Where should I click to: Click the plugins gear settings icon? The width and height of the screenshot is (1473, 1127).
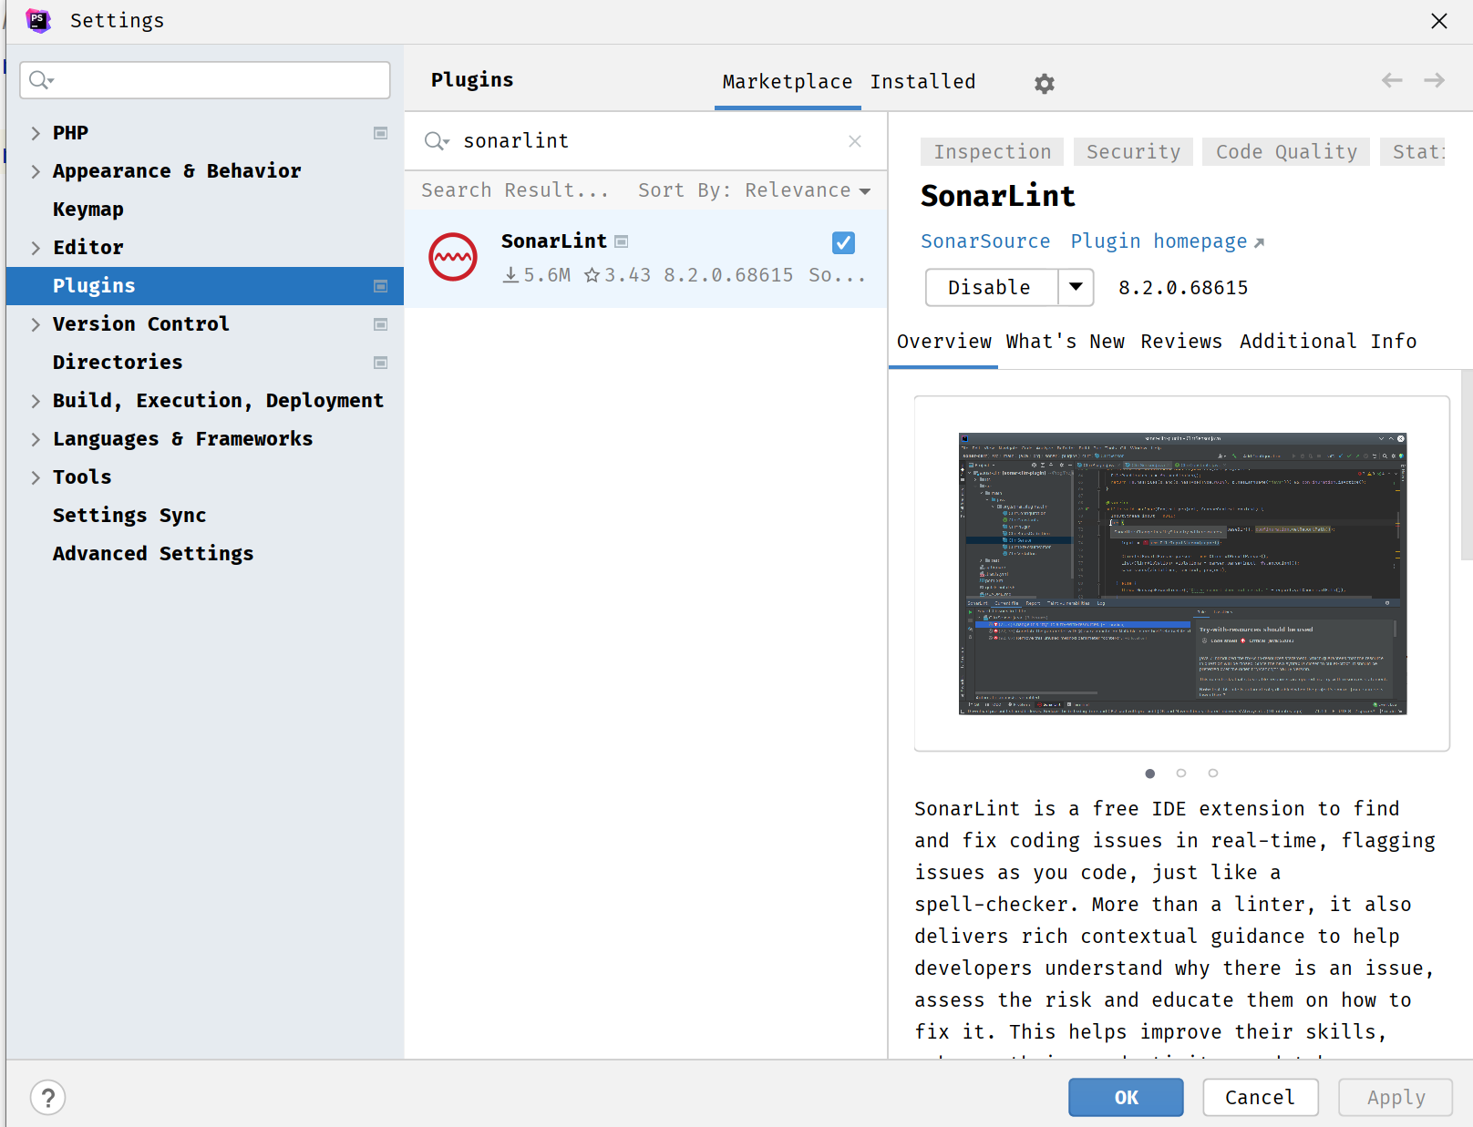(1044, 84)
